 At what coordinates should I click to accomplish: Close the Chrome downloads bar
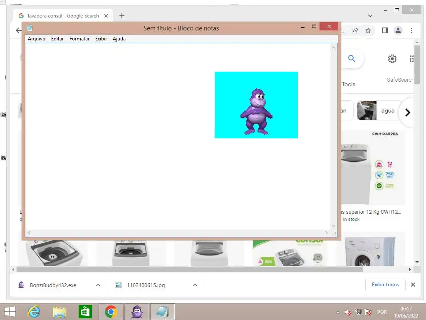413,285
